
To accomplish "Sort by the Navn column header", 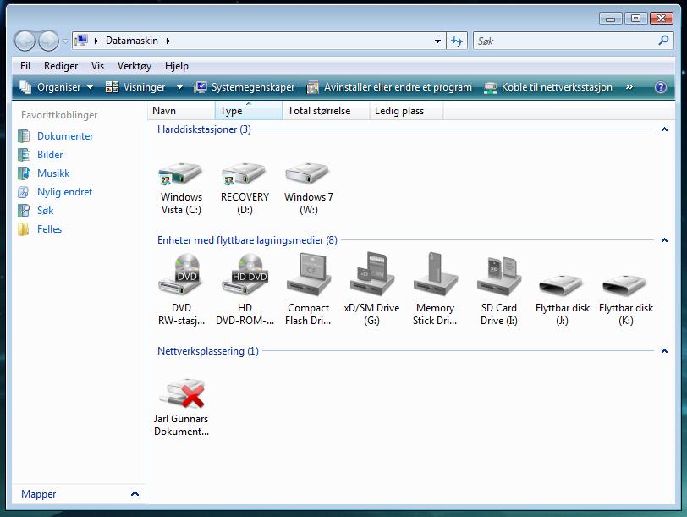I will 181,111.
